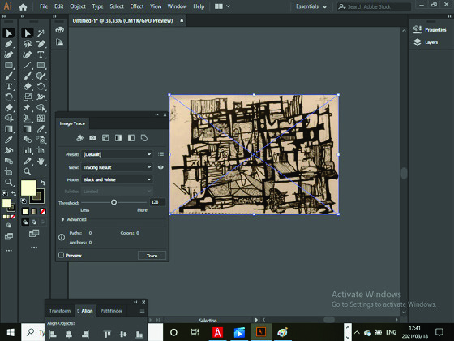Open the Manage Presets list icon
This screenshot has width=454, height=341.
click(x=161, y=154)
